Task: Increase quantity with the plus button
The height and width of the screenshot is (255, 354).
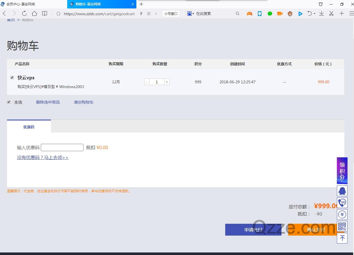Action: coord(167,82)
